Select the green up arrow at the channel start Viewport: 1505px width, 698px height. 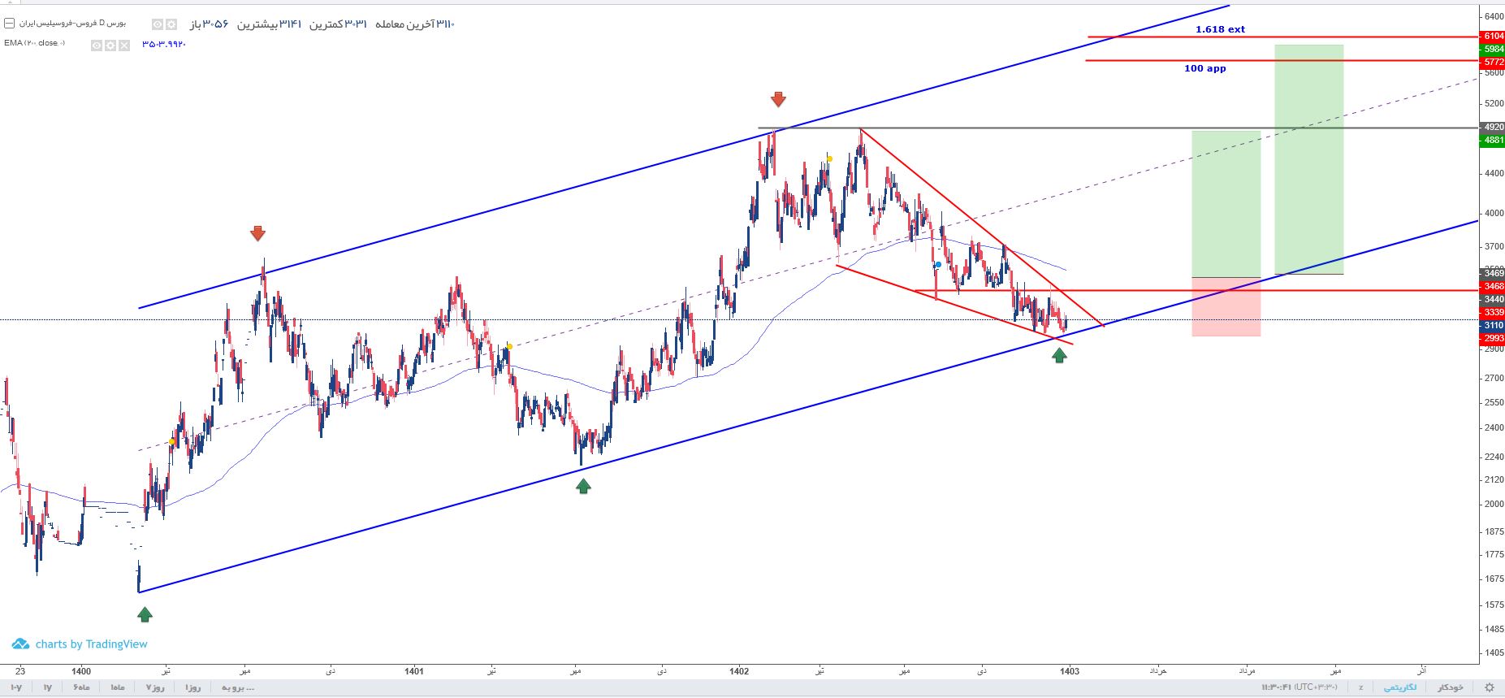tap(145, 615)
